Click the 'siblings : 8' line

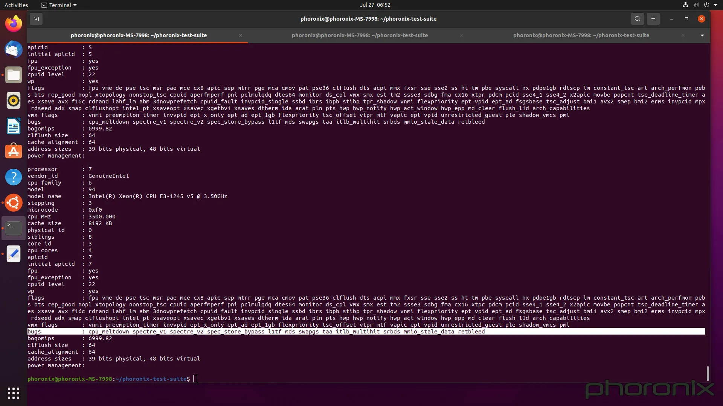[59, 237]
